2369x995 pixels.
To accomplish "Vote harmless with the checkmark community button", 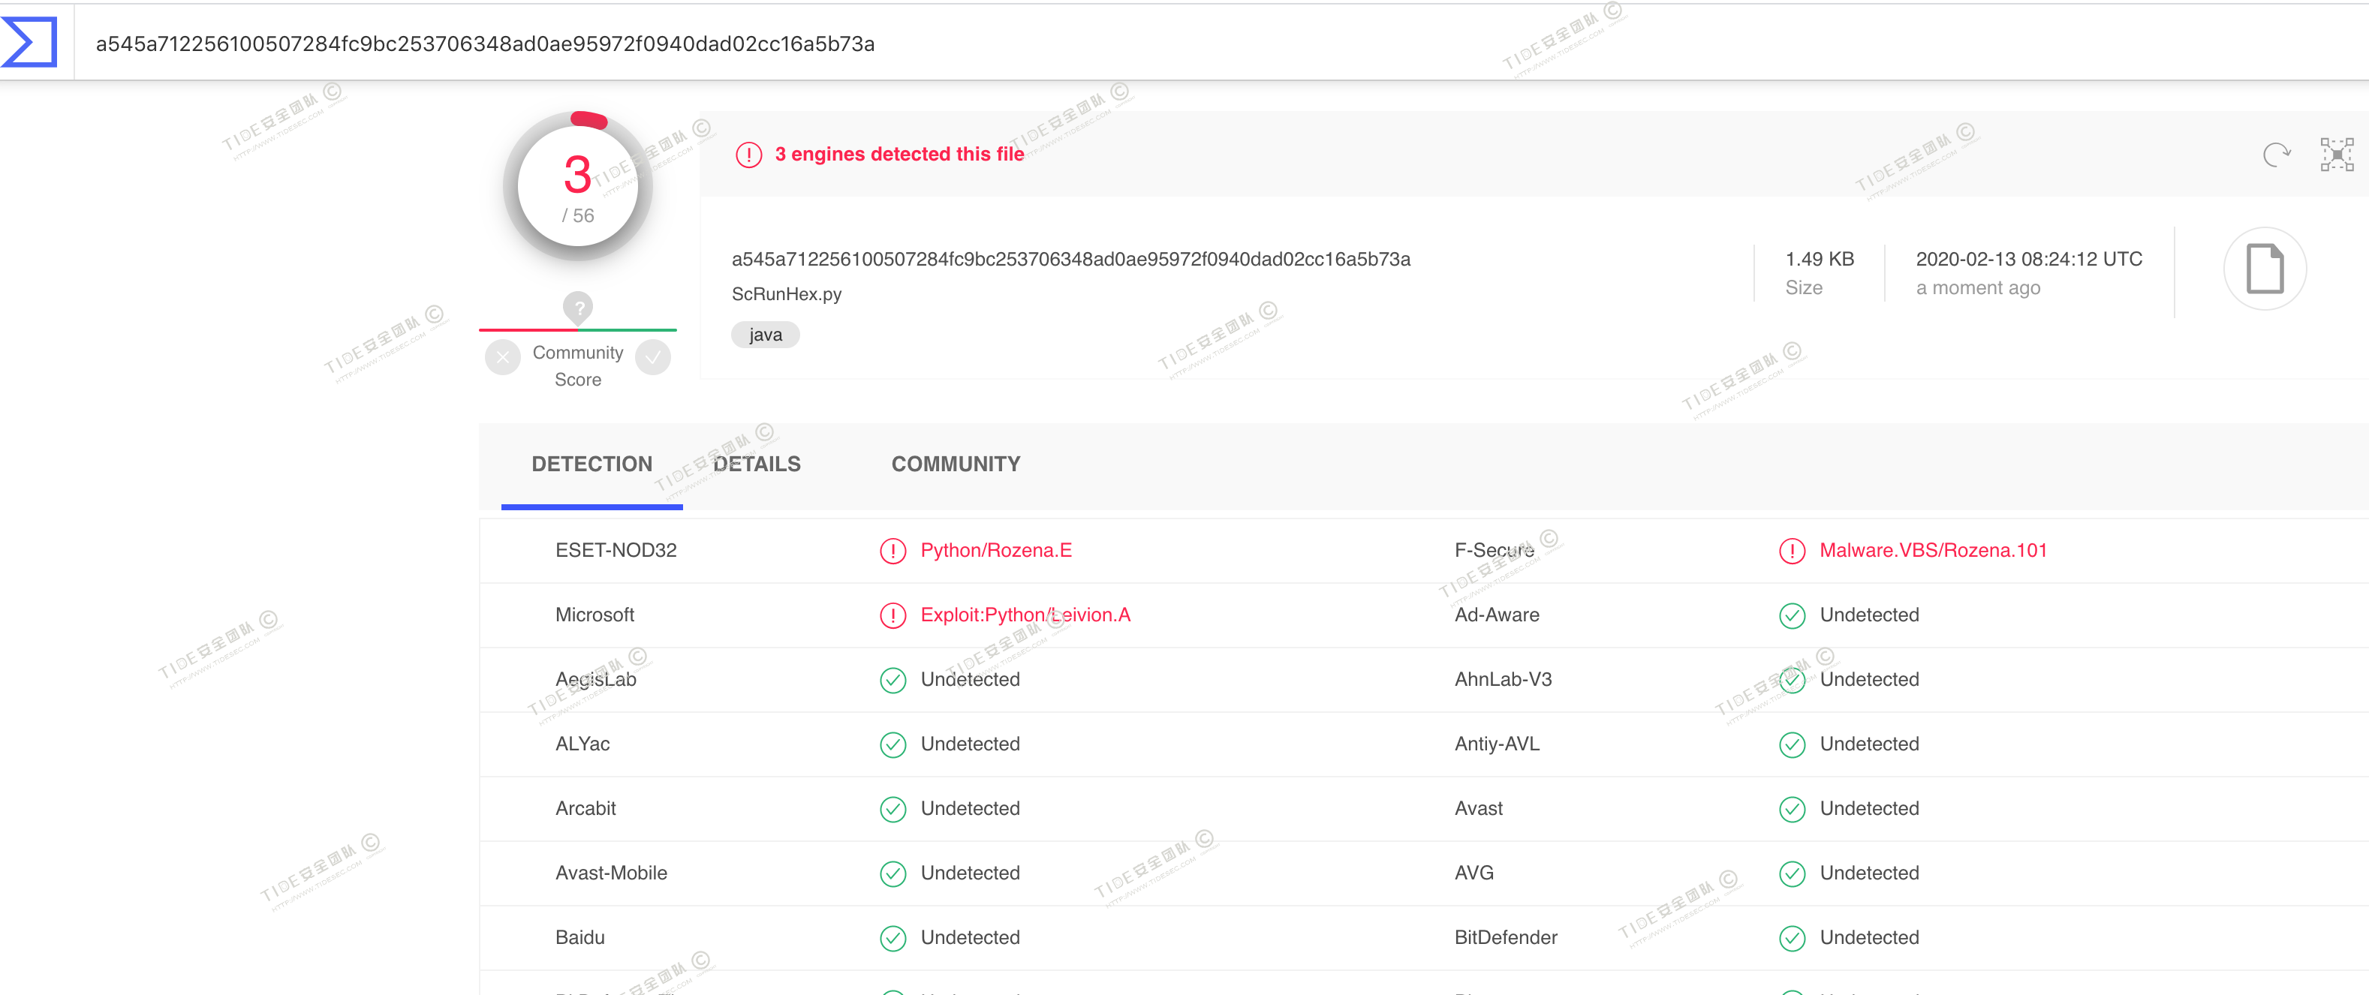I will tap(653, 358).
